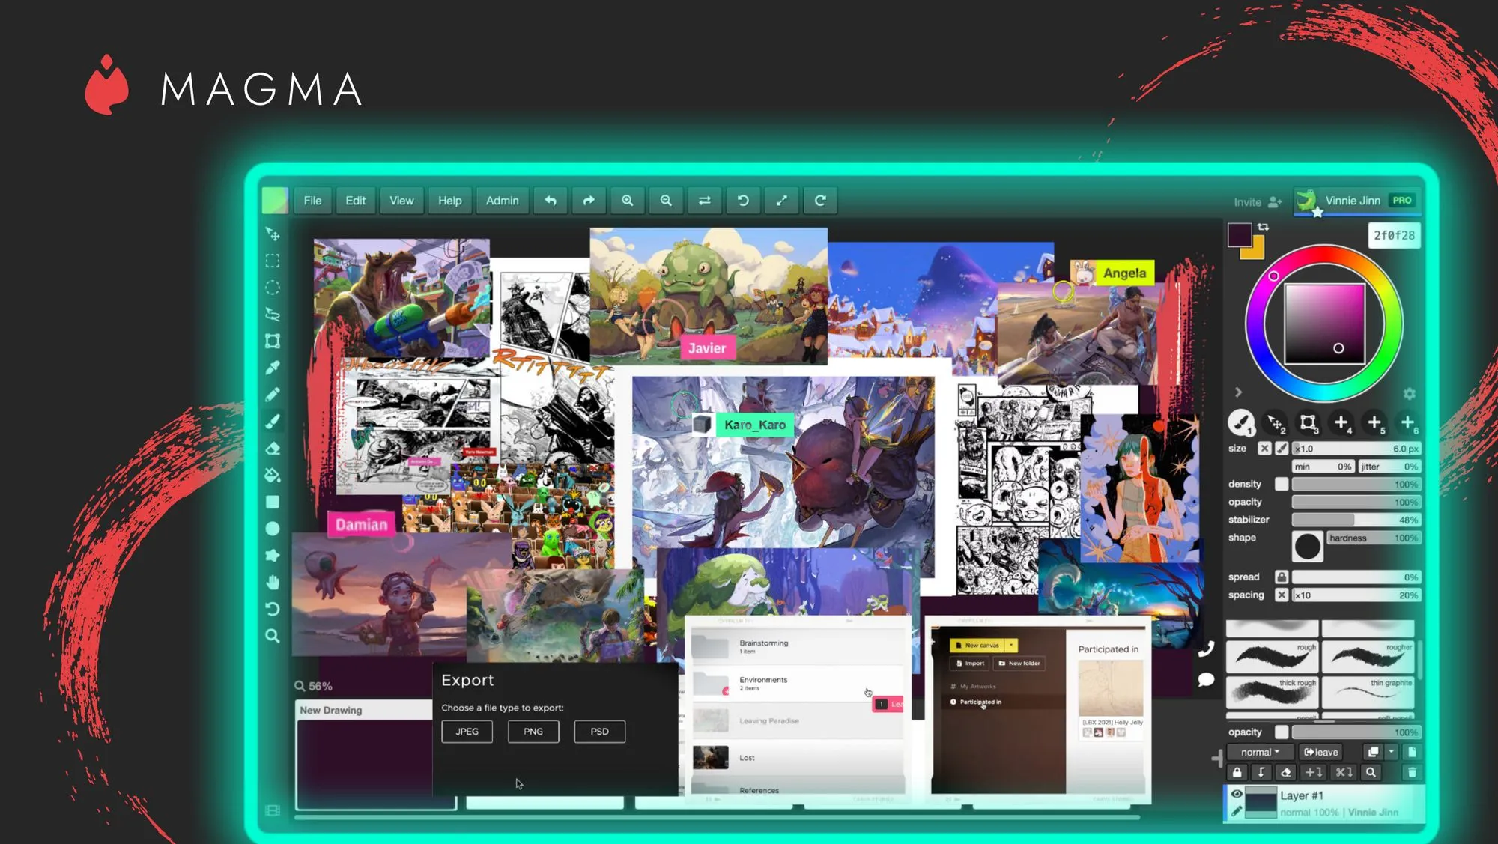The width and height of the screenshot is (1498, 844).
Task: Export as PNG
Action: coord(533,732)
